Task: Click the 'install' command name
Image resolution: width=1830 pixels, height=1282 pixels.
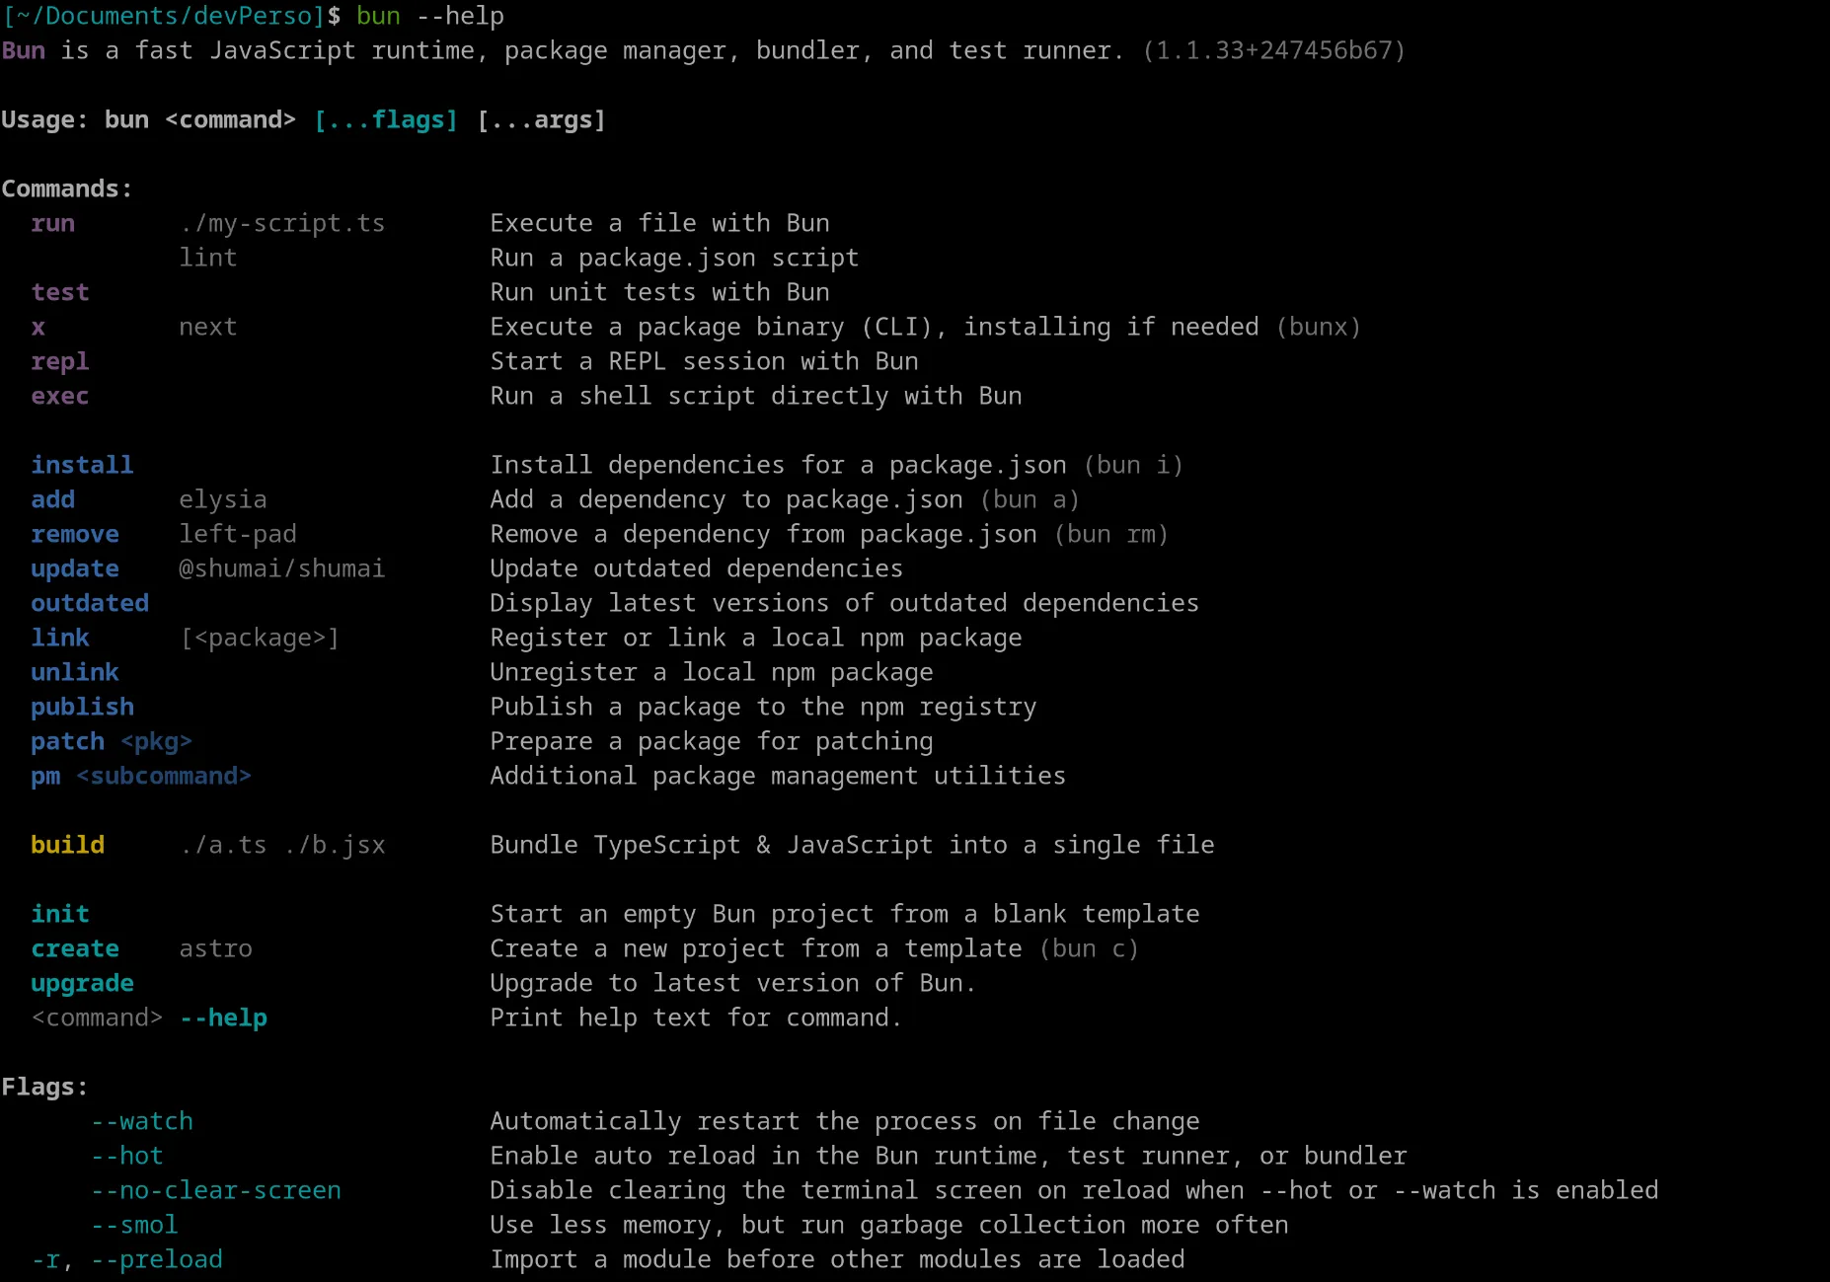Action: coord(82,465)
